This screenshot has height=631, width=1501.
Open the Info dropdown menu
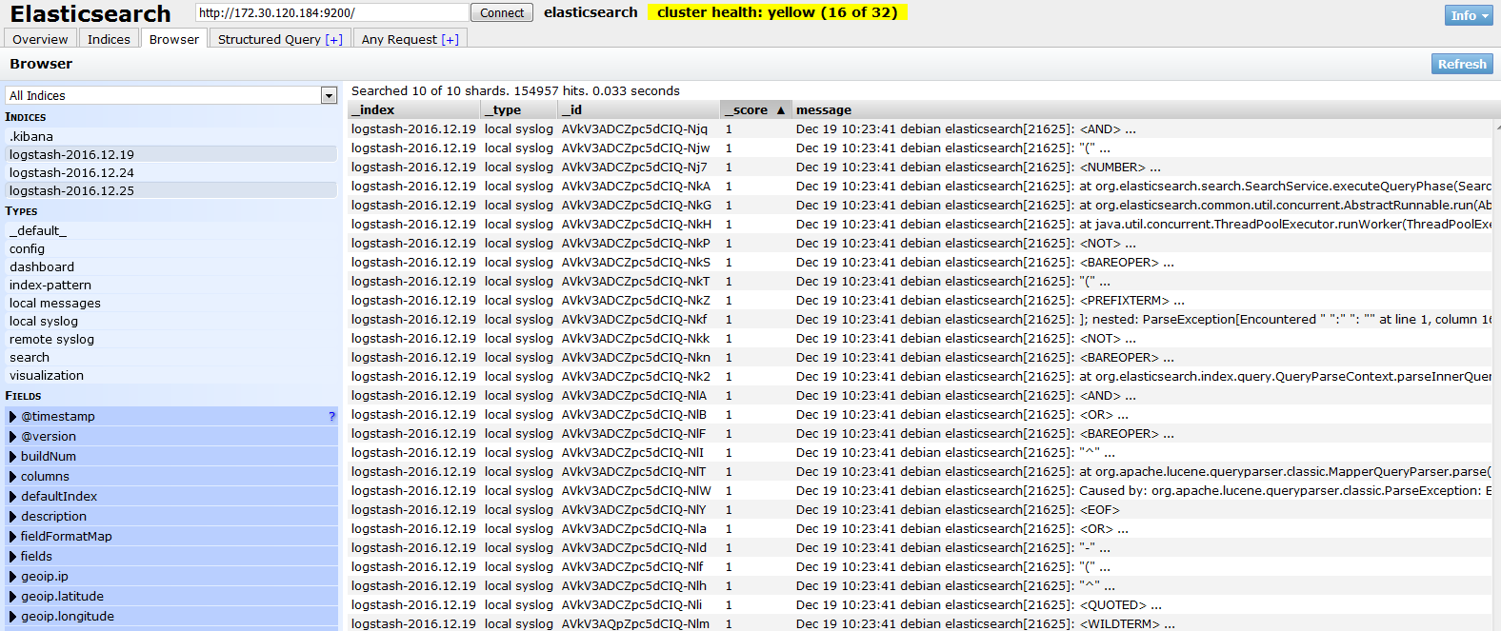[1469, 15]
